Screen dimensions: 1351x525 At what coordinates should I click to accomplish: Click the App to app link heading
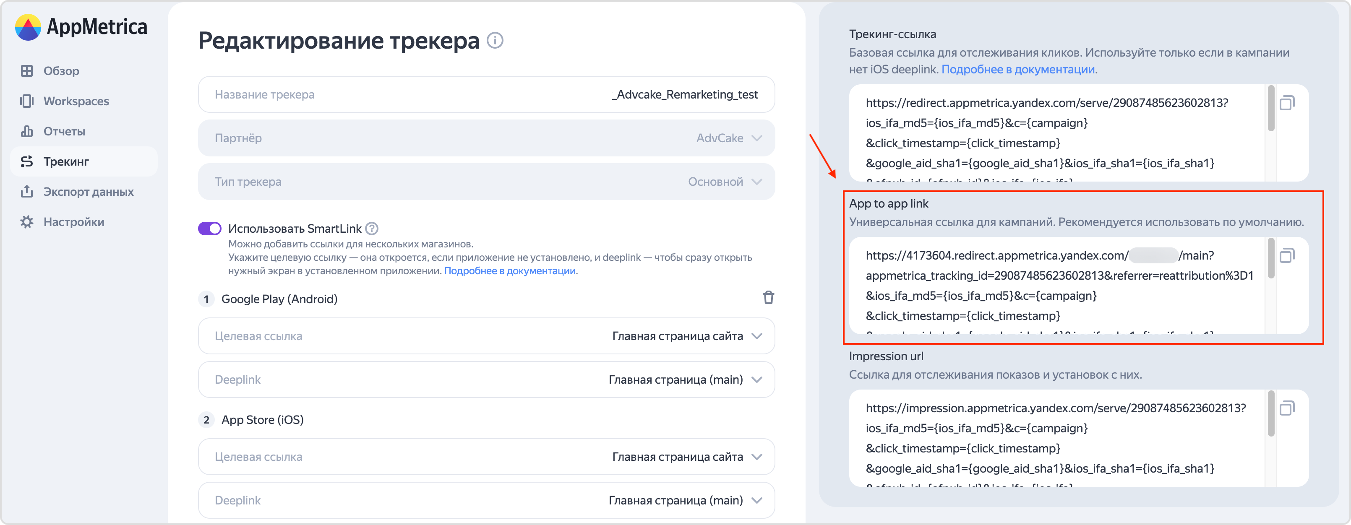click(x=889, y=204)
